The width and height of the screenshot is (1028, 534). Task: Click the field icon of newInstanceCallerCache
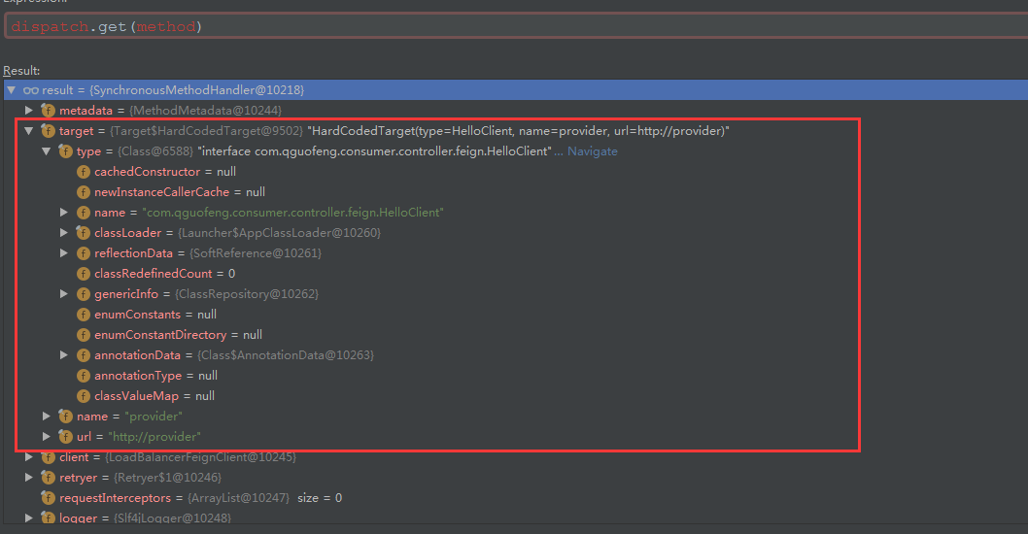point(84,192)
